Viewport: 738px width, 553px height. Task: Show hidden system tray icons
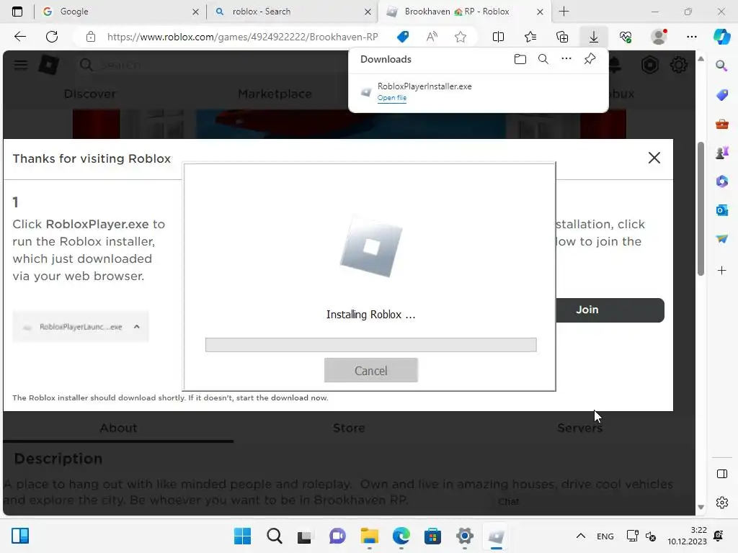click(x=581, y=536)
